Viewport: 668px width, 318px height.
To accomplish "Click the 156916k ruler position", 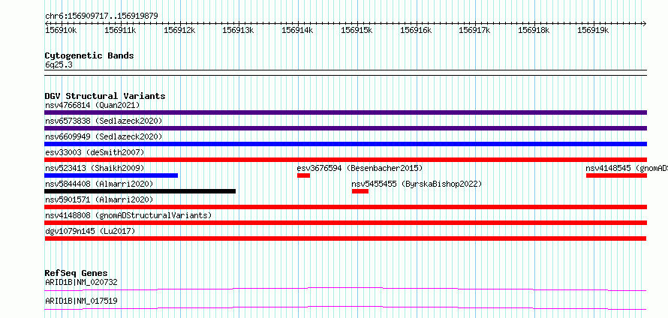I will 416,30.
